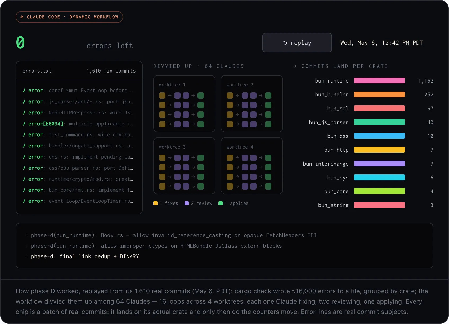
Task: Click the green '0' error counter
Action: point(20,42)
